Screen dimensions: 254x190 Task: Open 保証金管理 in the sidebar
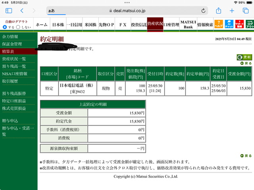12,44
